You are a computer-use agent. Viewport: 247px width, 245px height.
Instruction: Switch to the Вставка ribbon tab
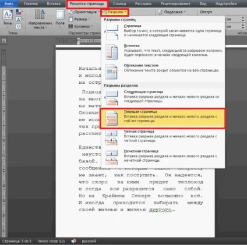coord(54,3)
